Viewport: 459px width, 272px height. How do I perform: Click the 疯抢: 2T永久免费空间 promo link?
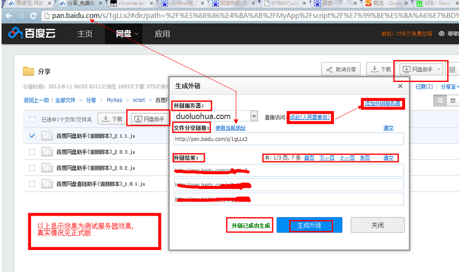[406, 34]
